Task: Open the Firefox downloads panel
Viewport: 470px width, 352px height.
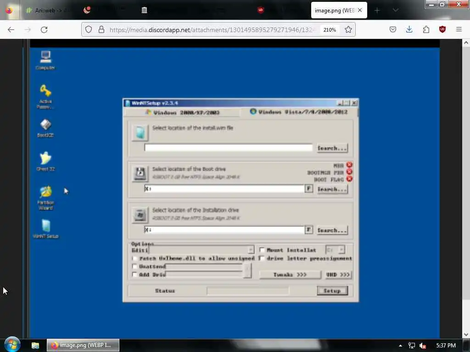Action: tap(409, 29)
